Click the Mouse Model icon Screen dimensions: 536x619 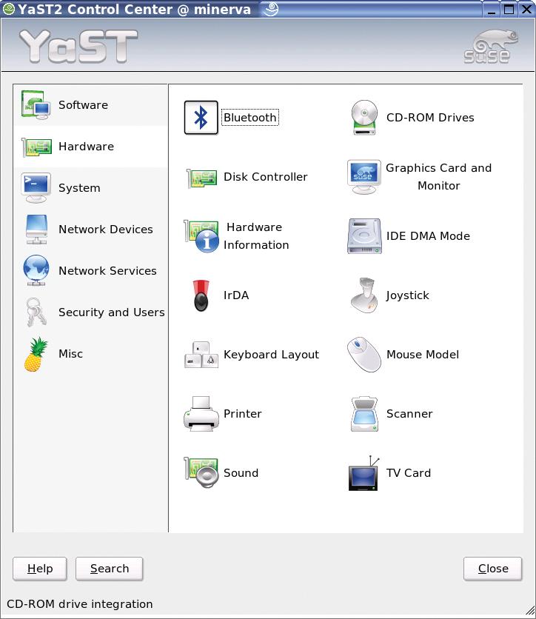pyautogui.click(x=364, y=355)
